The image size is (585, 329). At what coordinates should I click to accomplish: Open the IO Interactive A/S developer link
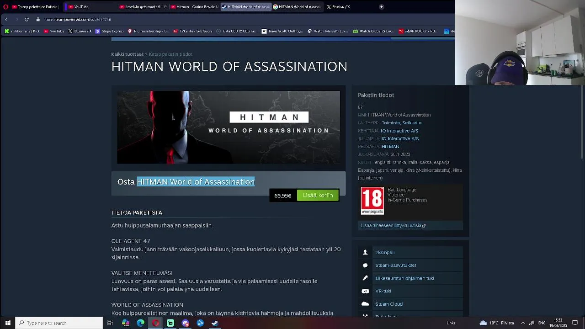coord(399,131)
